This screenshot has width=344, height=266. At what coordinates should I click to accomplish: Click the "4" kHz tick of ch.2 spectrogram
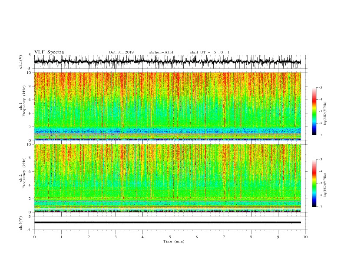click(x=30, y=185)
